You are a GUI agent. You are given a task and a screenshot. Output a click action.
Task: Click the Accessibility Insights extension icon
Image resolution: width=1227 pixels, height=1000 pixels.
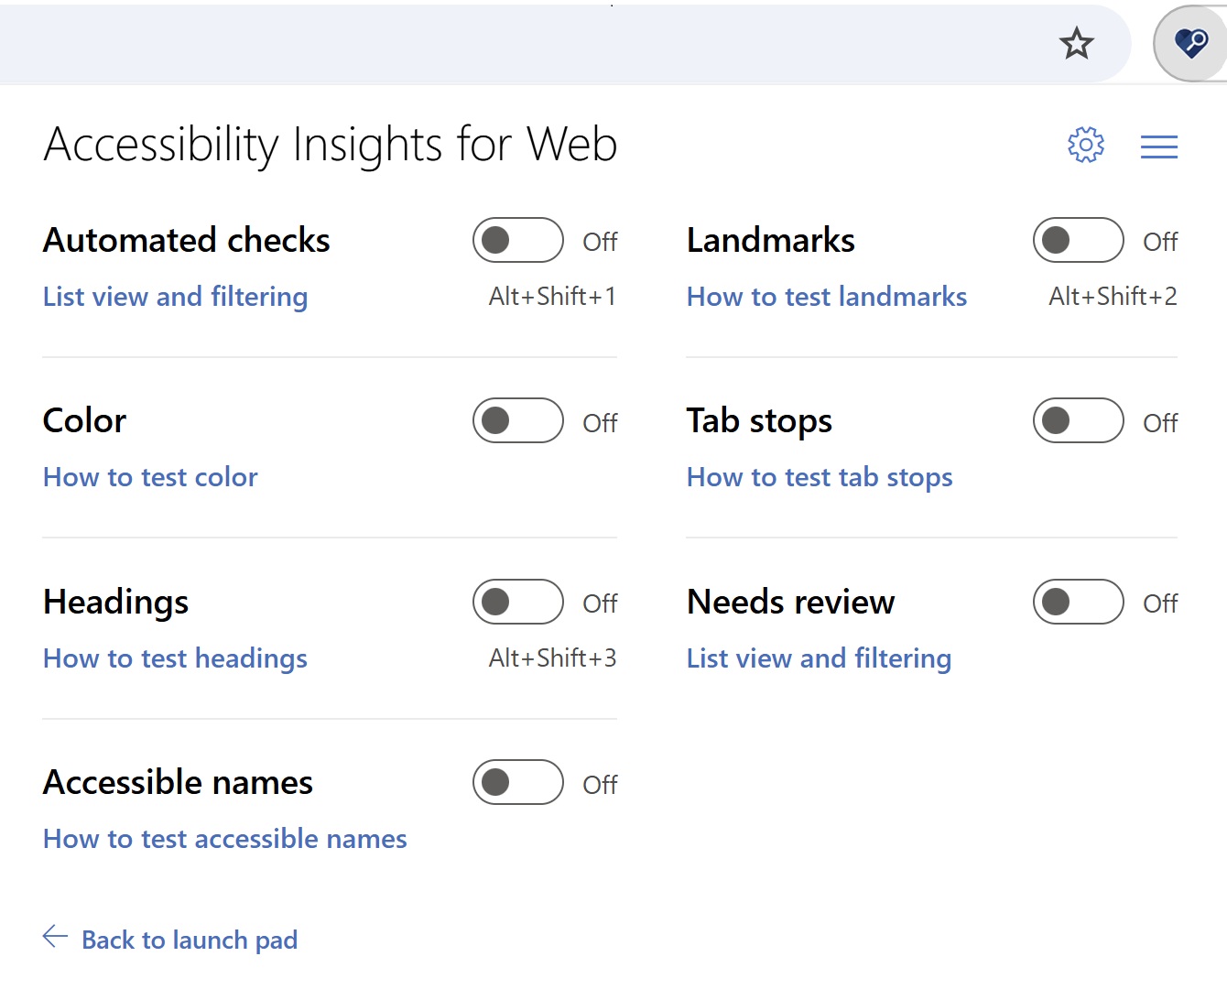click(1191, 43)
